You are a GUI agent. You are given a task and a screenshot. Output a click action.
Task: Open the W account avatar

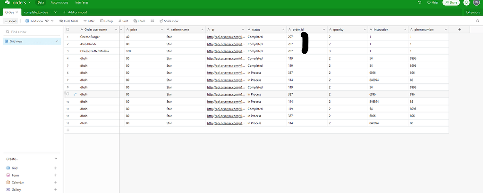(x=476, y=2)
